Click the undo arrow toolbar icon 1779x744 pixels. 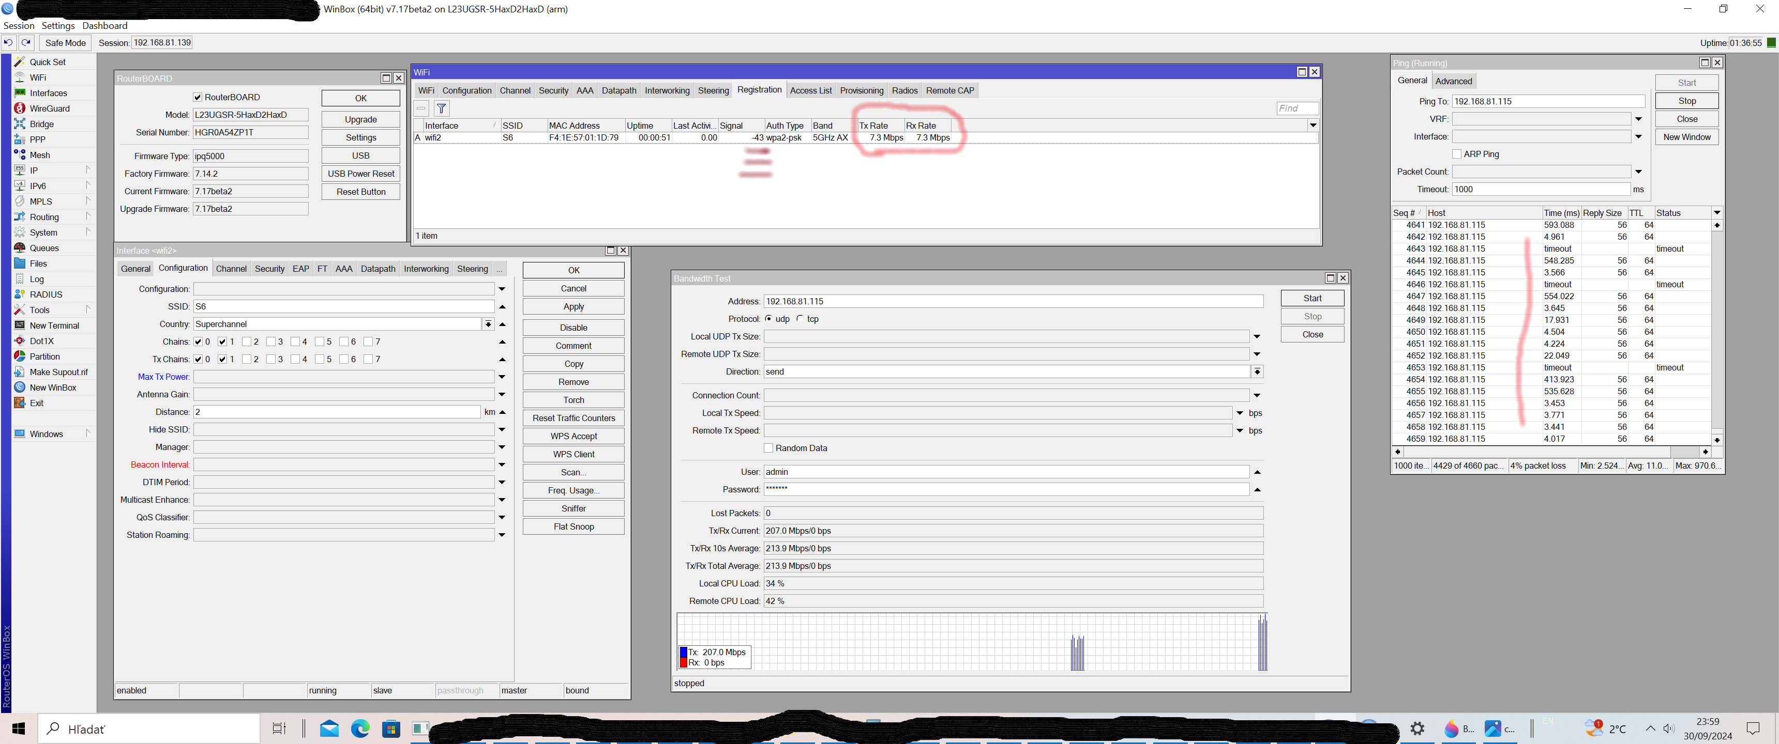pos(8,43)
